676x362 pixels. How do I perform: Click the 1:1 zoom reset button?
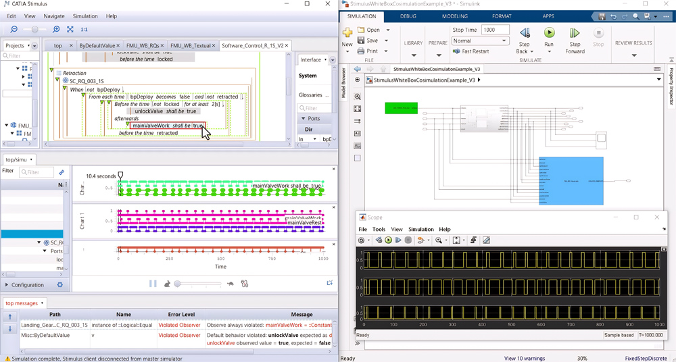[84, 29]
